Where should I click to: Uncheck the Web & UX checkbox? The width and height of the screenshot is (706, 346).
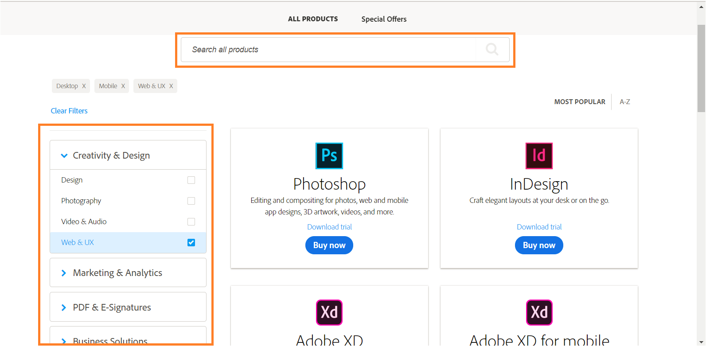point(191,242)
